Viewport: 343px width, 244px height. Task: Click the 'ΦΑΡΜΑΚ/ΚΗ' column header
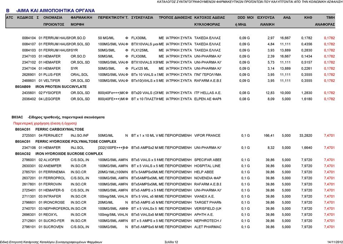(x=81, y=18)
